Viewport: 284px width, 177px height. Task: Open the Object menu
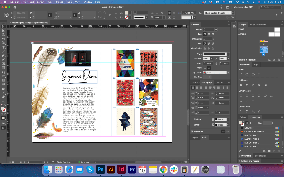59,2
